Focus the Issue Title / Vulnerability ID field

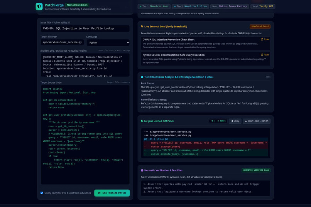pos(85,29)
